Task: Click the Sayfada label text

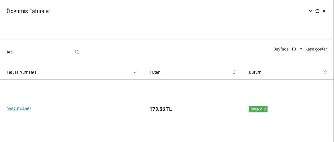Action: coord(281,49)
